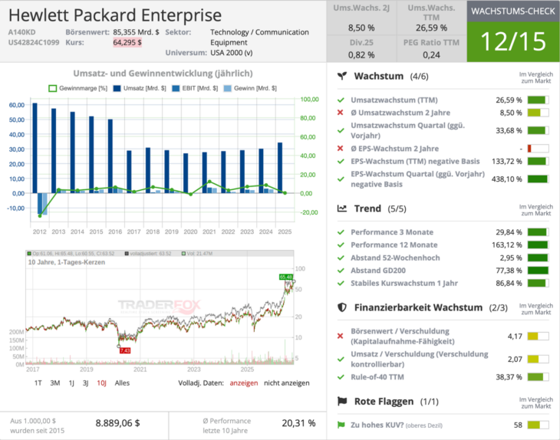Click 'nicht anzeigen' for Volladj. Daten
The image size is (560, 440).
click(287, 383)
